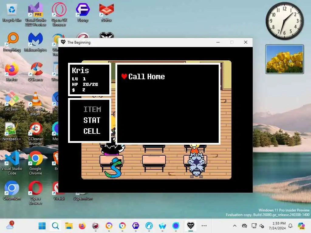Screen dimensions: 311x233
Task: Open Chromium desktop shortcut
Action: click(12, 191)
